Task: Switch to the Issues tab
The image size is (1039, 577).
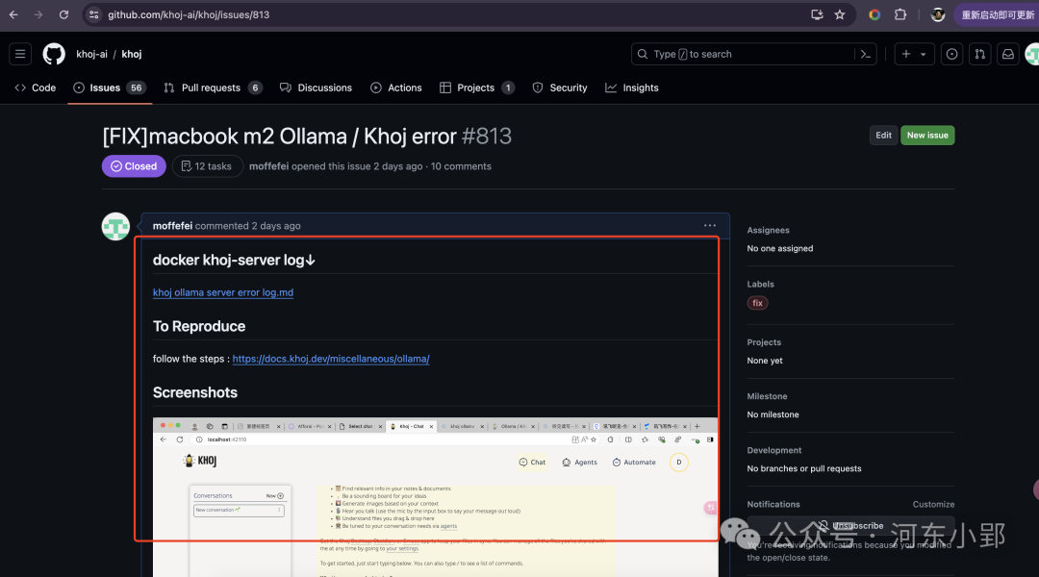Action: click(110, 88)
